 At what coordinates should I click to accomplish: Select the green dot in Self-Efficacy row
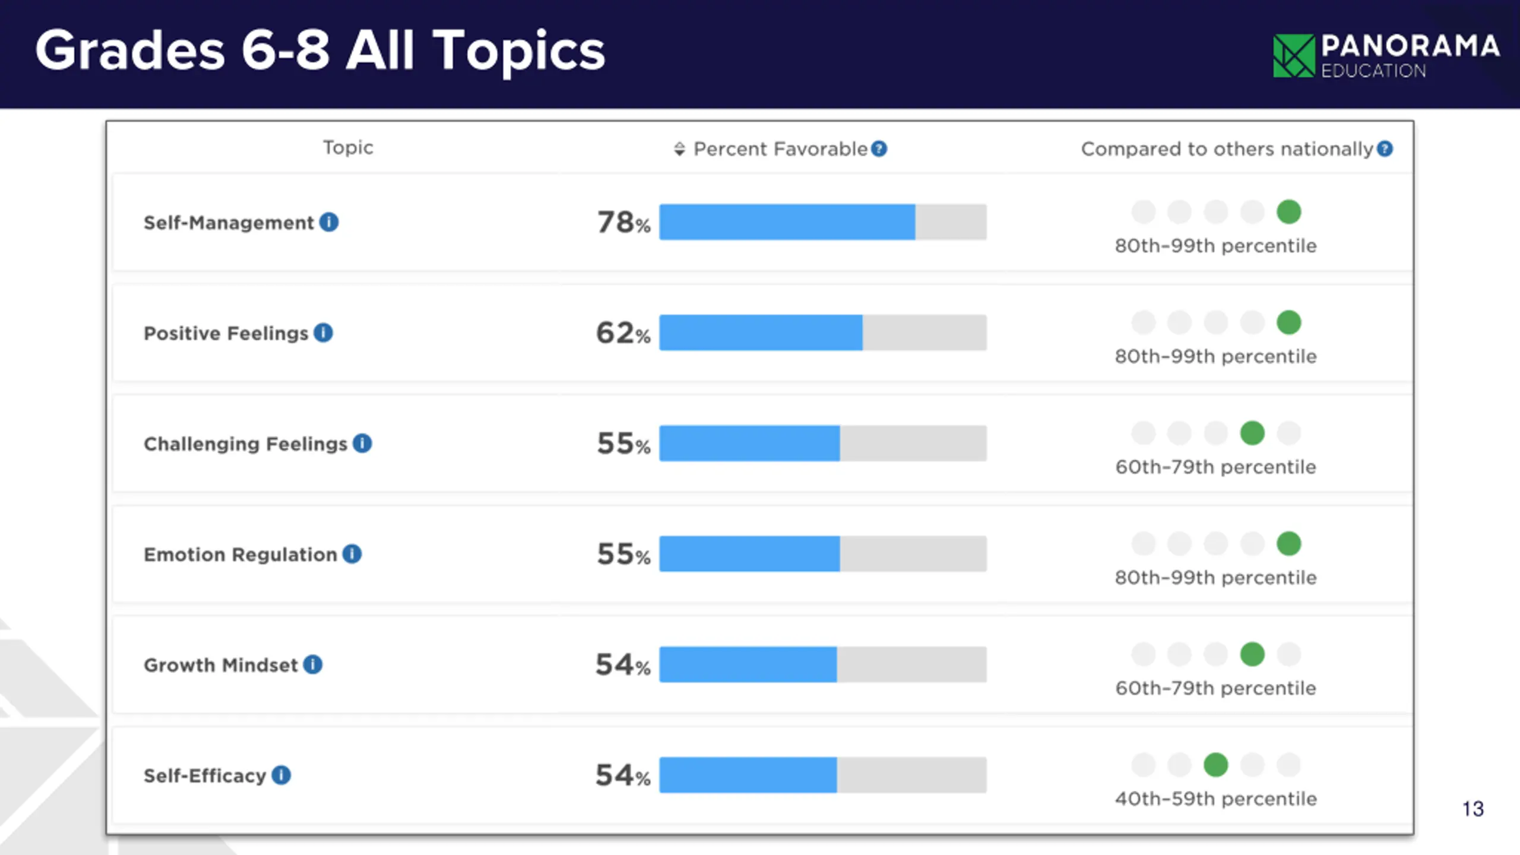(1216, 765)
